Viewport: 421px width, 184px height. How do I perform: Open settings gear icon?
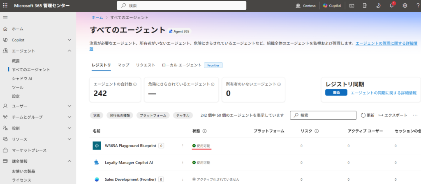point(405,6)
